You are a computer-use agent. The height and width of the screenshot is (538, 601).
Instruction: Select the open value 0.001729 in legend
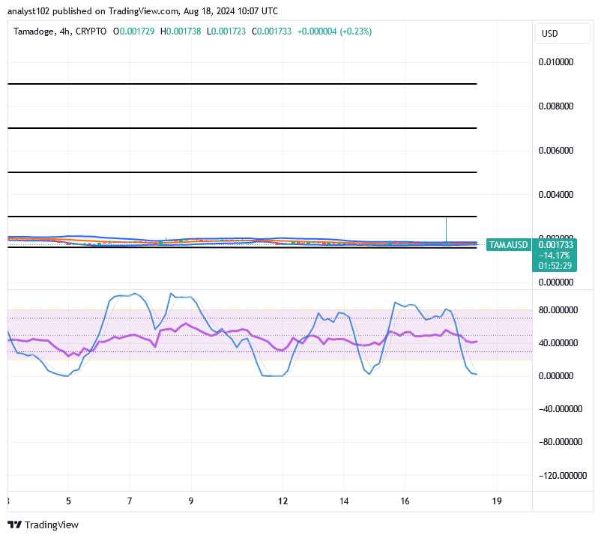point(133,32)
